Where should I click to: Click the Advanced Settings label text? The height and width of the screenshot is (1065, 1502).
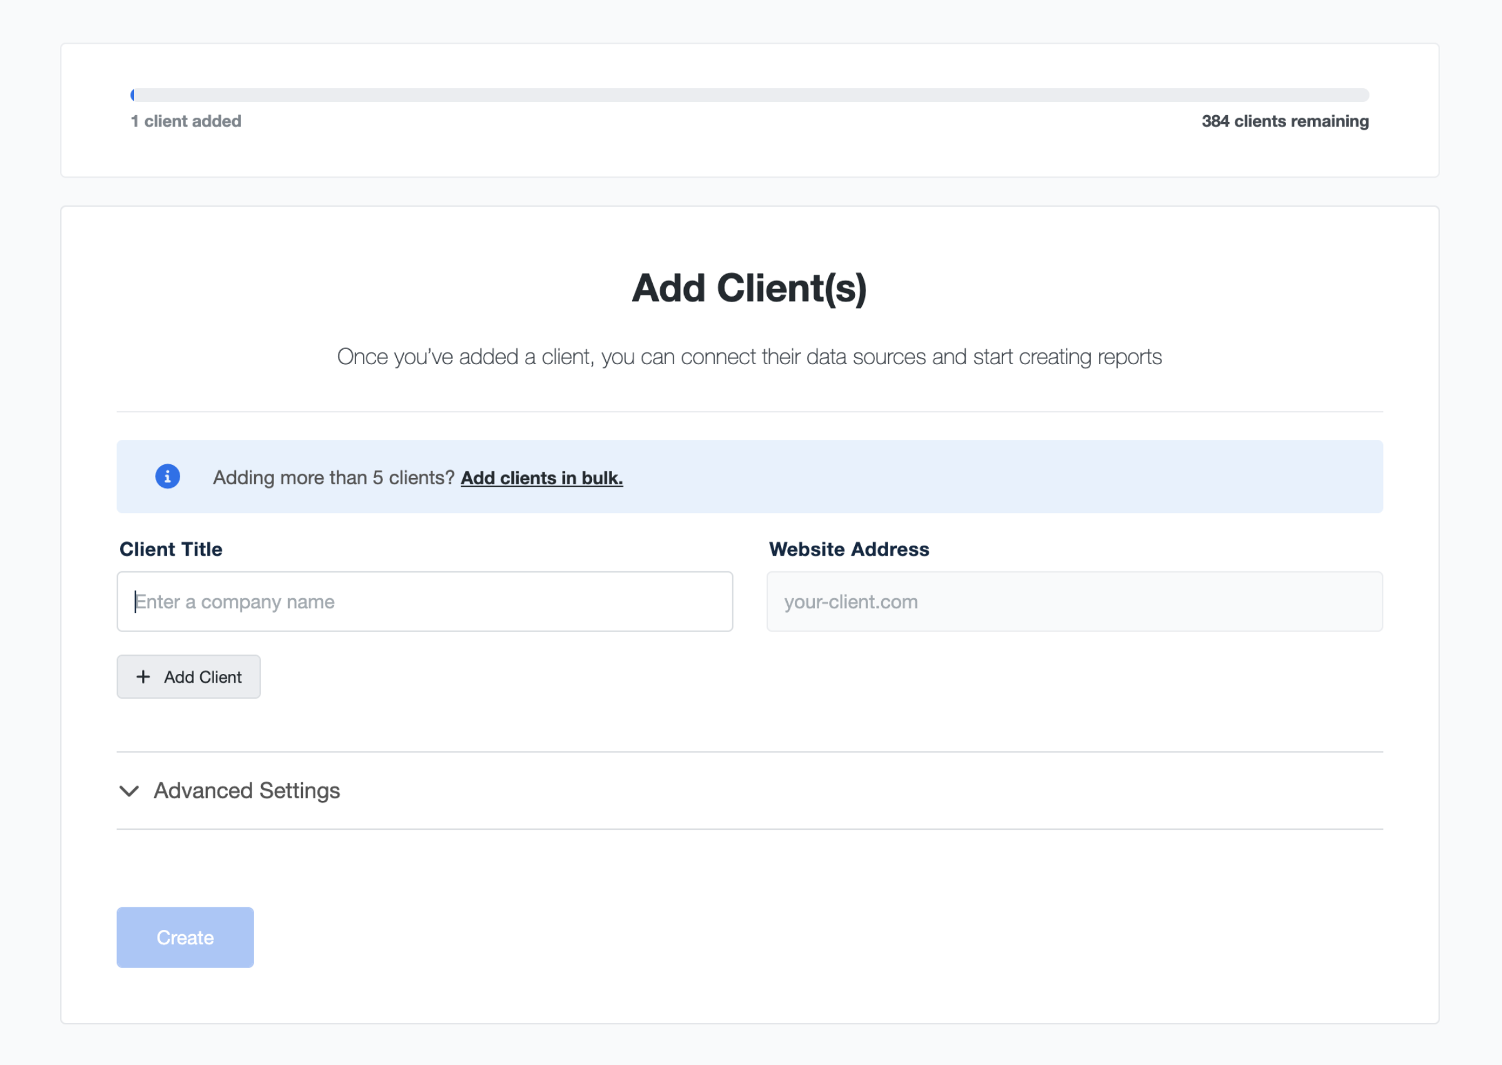click(x=247, y=791)
